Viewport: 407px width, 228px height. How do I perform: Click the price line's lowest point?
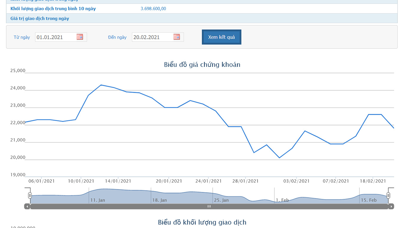click(x=279, y=158)
